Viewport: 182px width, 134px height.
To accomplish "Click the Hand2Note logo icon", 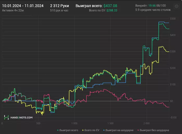I will pyautogui.click(x=6, y=117).
